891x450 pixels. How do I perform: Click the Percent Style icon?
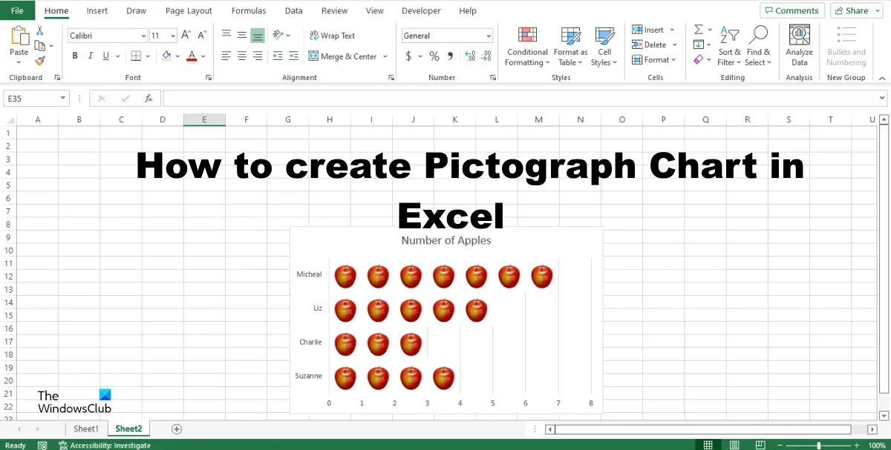click(x=434, y=56)
